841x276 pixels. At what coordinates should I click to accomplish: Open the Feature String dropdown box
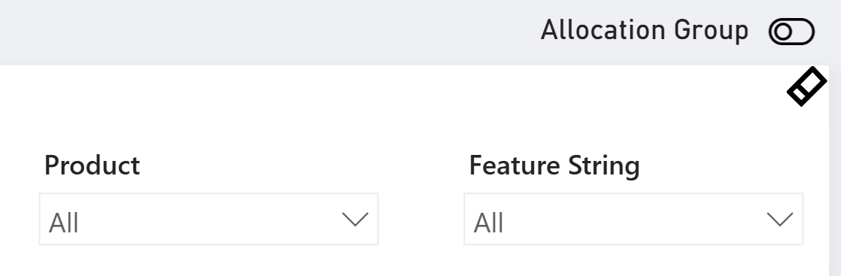click(x=633, y=219)
